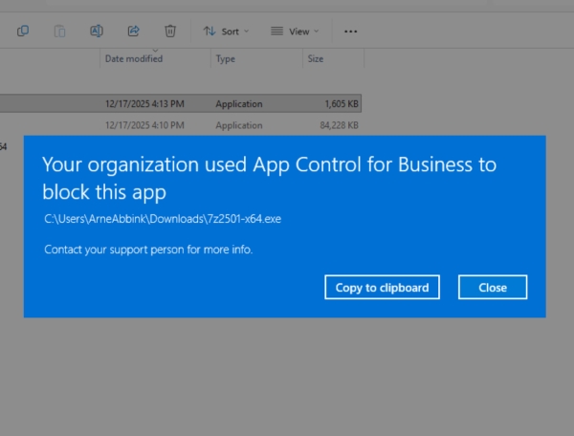The width and height of the screenshot is (574, 436).
Task: Sort files by the Date modified column
Action: tap(134, 59)
